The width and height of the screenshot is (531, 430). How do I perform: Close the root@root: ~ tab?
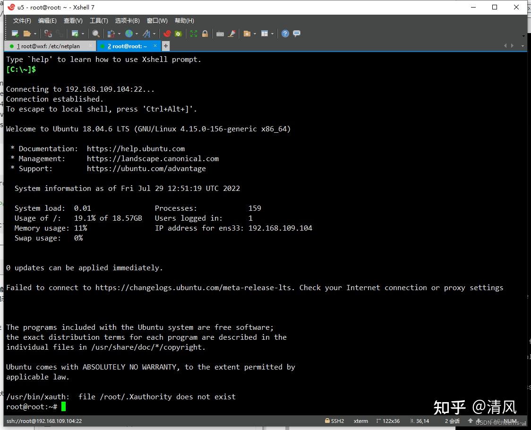point(155,46)
